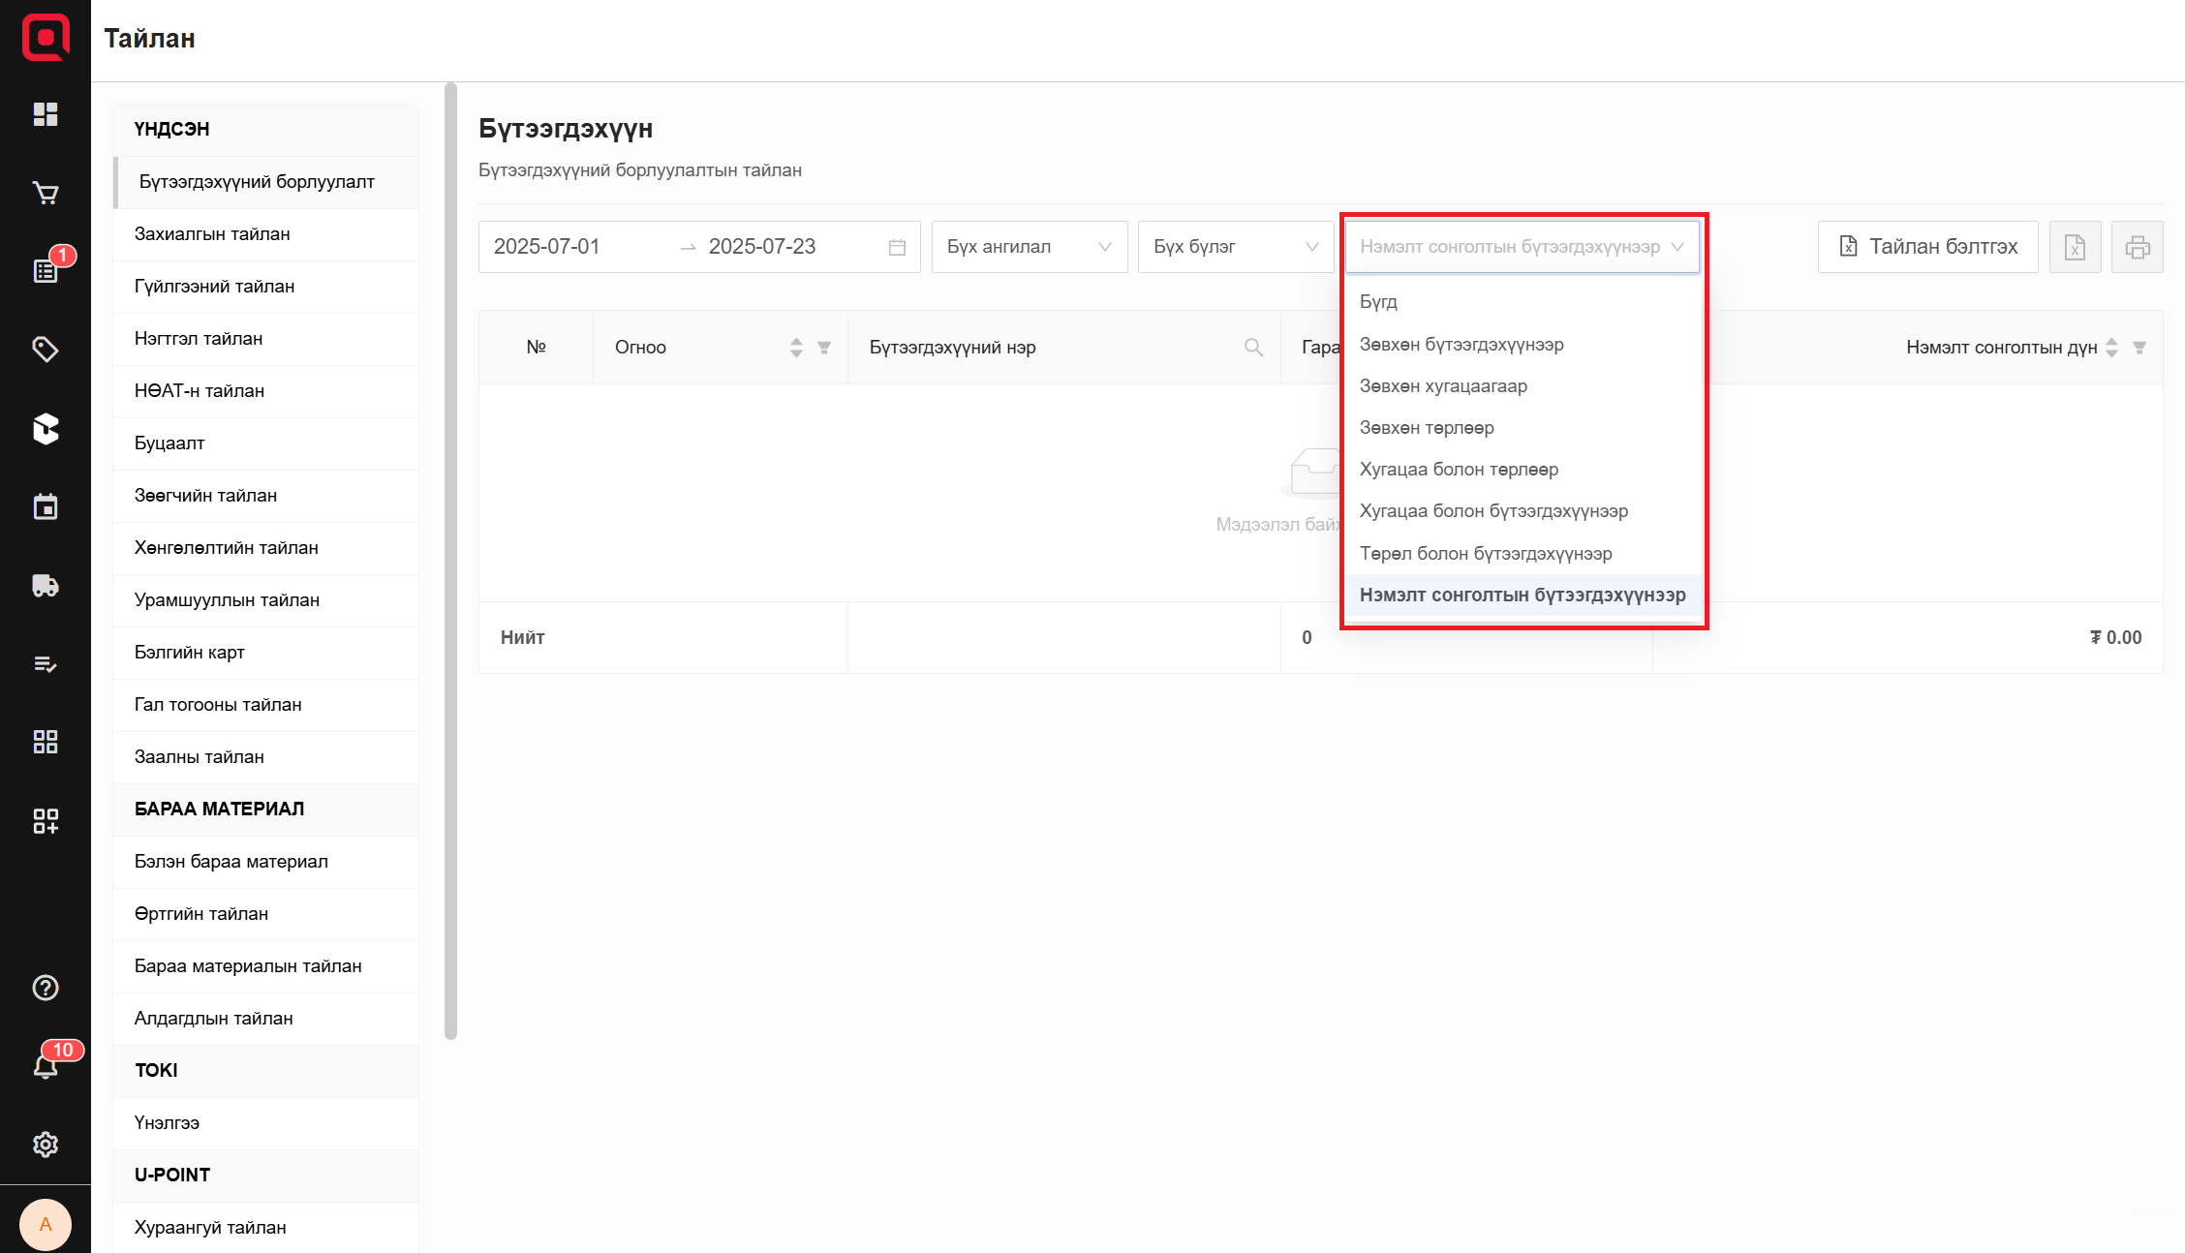
Task: Click the delivery truck sidebar icon
Action: tap(46, 586)
